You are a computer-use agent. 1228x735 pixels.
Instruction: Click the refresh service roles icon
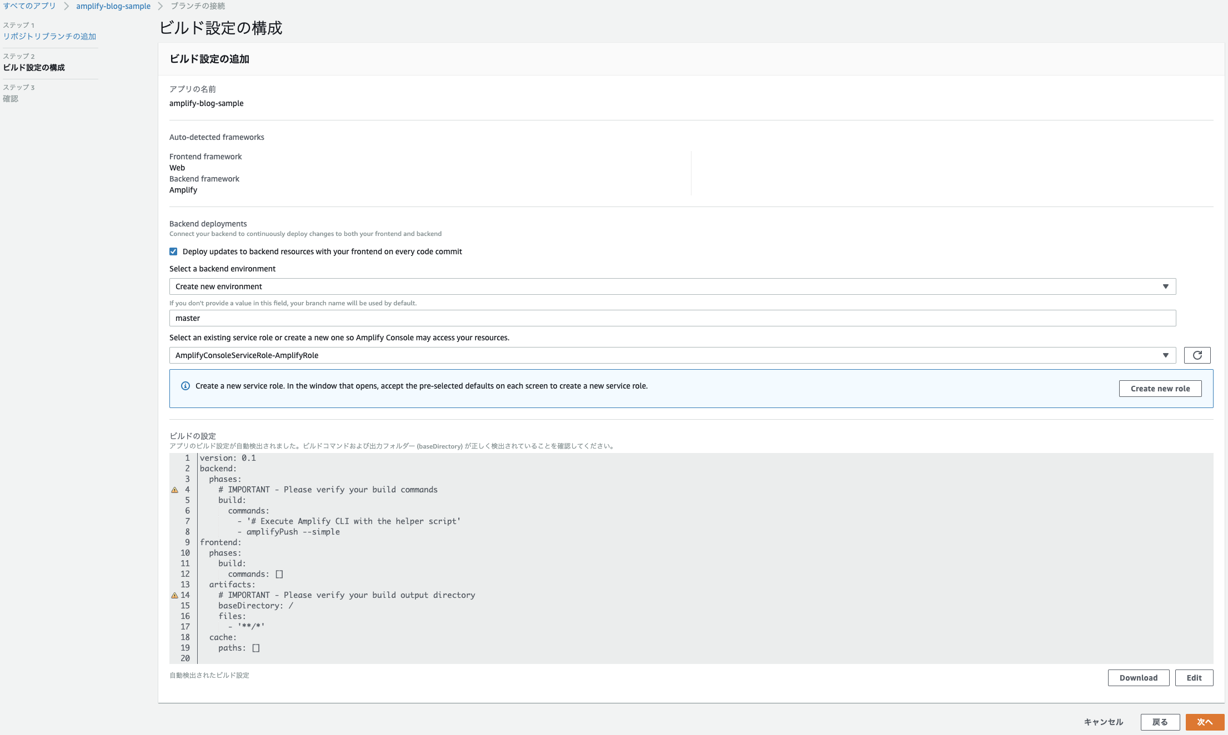pos(1197,355)
